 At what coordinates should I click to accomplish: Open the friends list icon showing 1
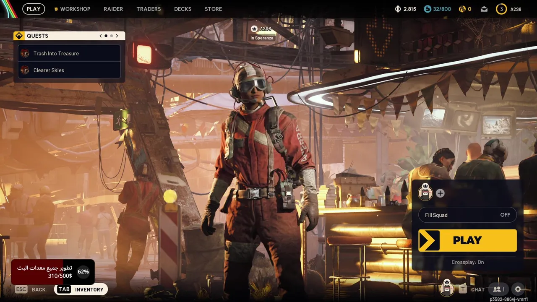[499, 289]
